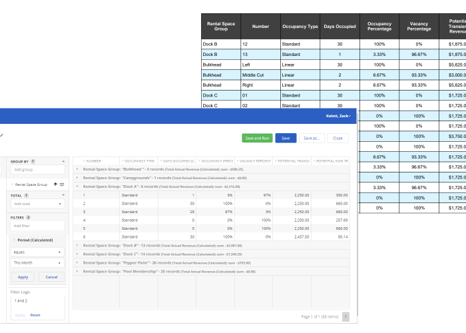Open group settings icon next to Rental Space Group
The image size is (466, 333).
click(x=62, y=184)
